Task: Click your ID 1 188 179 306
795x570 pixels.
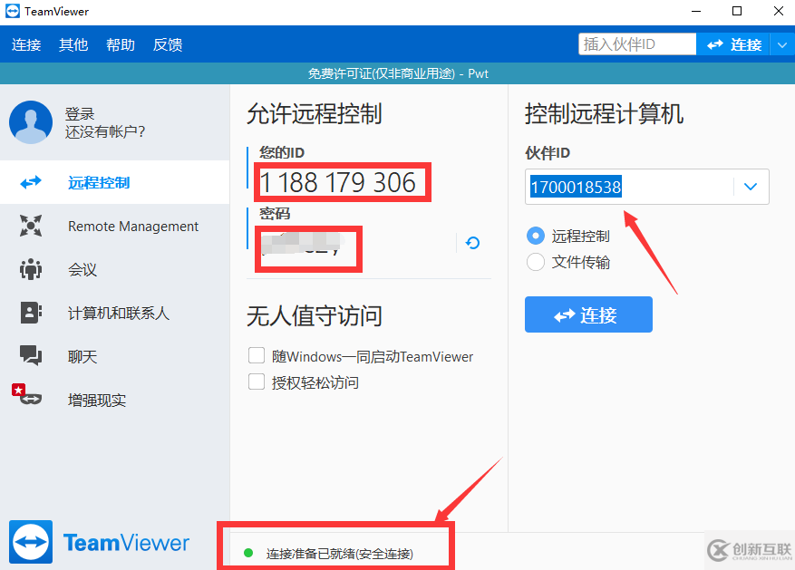Action: pyautogui.click(x=338, y=182)
